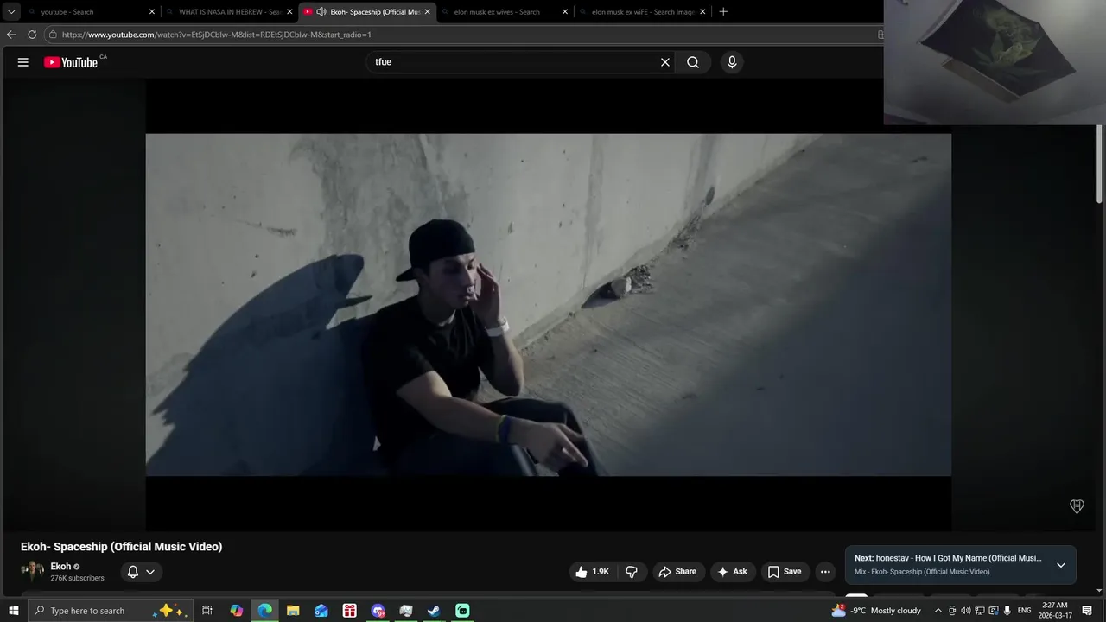Open Discord from the taskbar
Viewport: 1106px width, 622px height.
coord(378,611)
